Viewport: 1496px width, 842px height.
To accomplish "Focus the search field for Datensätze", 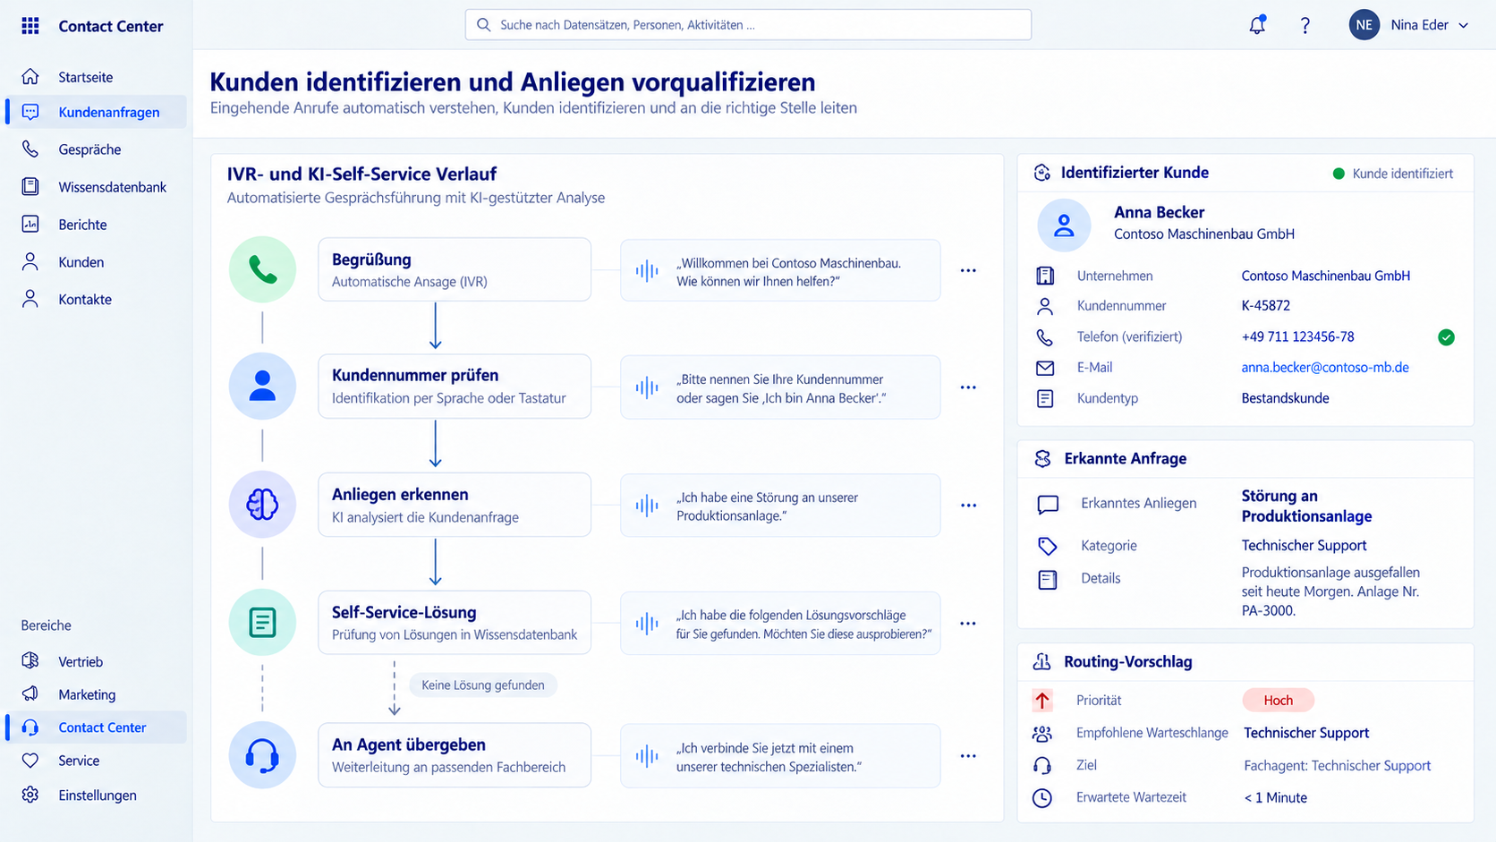I will tap(748, 25).
